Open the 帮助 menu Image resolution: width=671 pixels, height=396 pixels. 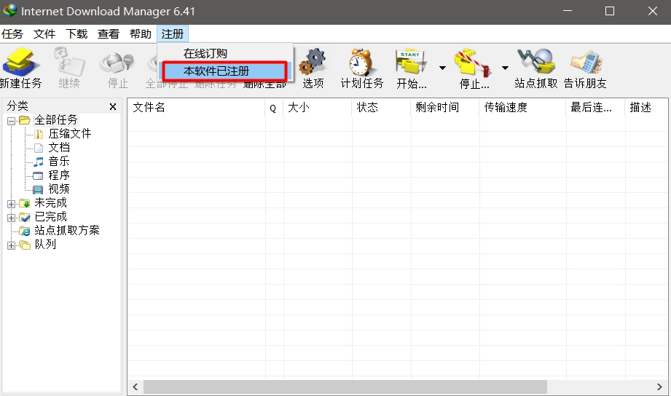point(141,33)
